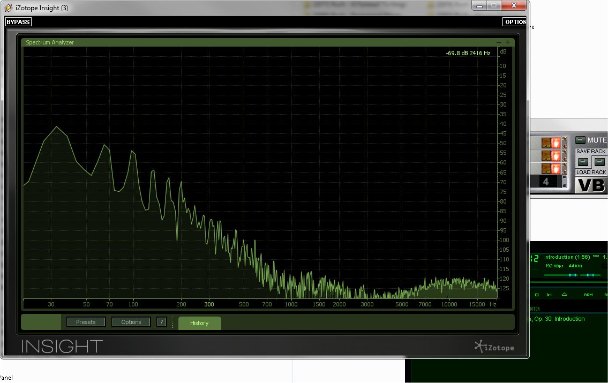Click the 192 KBps bitrate text in player
The width and height of the screenshot is (608, 383).
click(554, 266)
